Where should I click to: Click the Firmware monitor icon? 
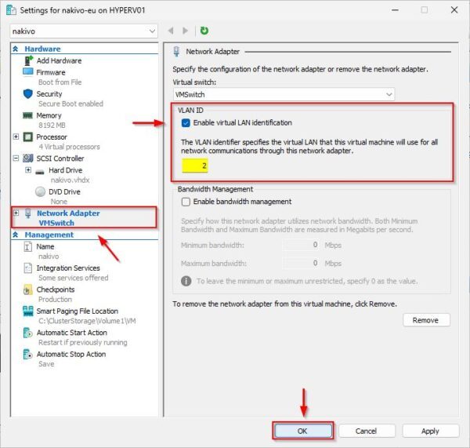(x=28, y=72)
